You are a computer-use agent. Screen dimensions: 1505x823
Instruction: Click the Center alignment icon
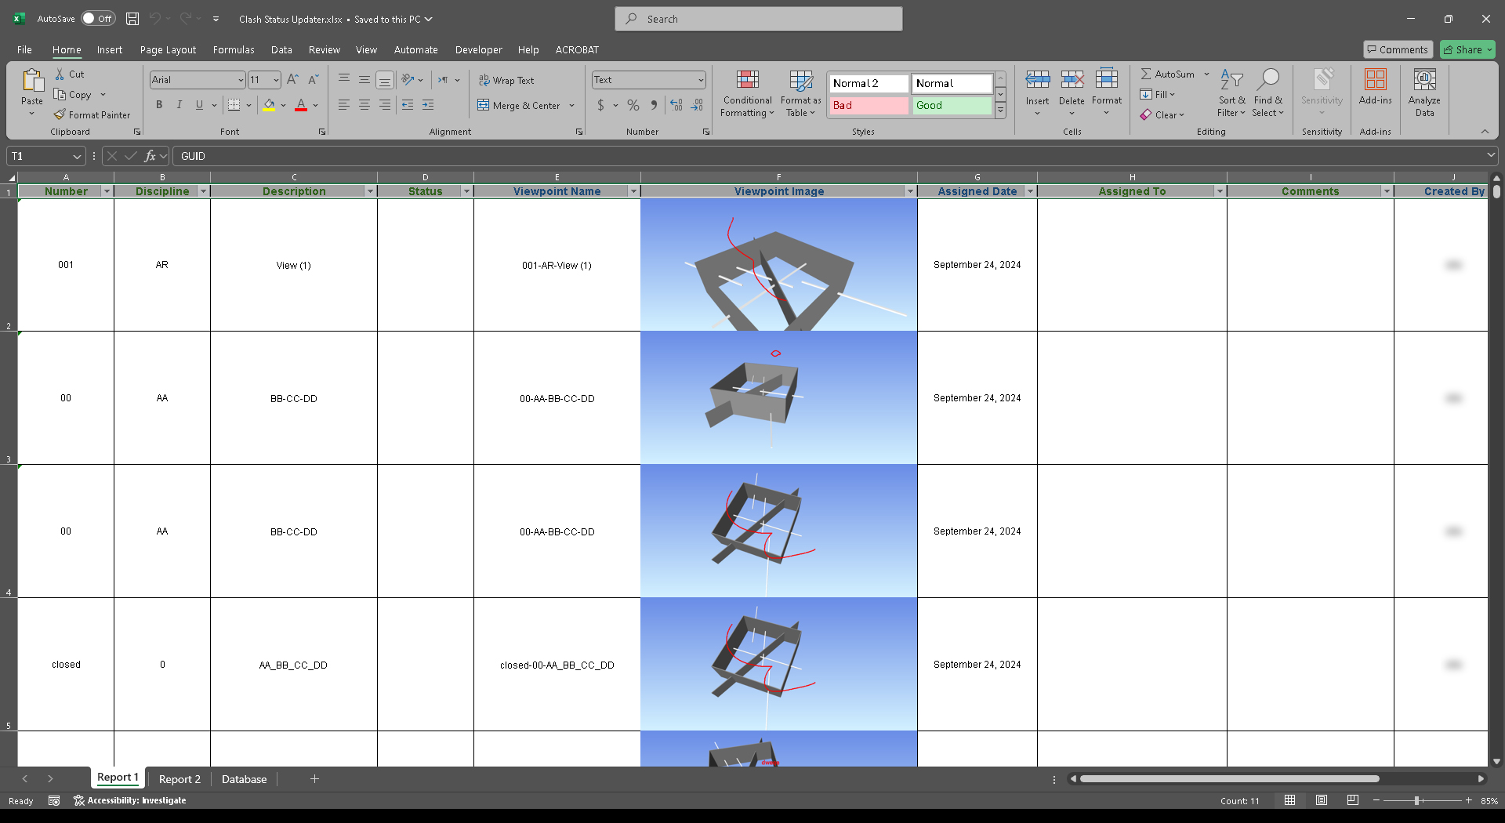[364, 105]
